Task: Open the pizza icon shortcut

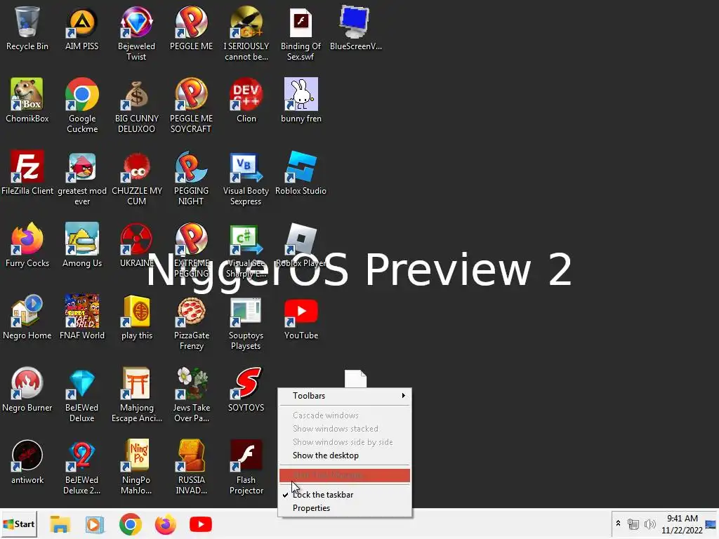Action: click(x=191, y=323)
